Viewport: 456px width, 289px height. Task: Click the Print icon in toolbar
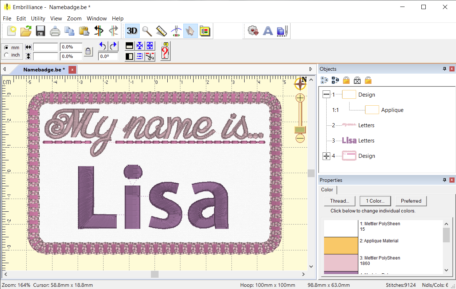point(55,31)
